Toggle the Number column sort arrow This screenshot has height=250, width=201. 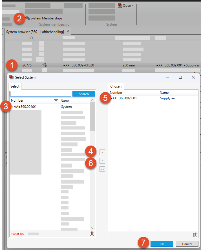coord(56,101)
